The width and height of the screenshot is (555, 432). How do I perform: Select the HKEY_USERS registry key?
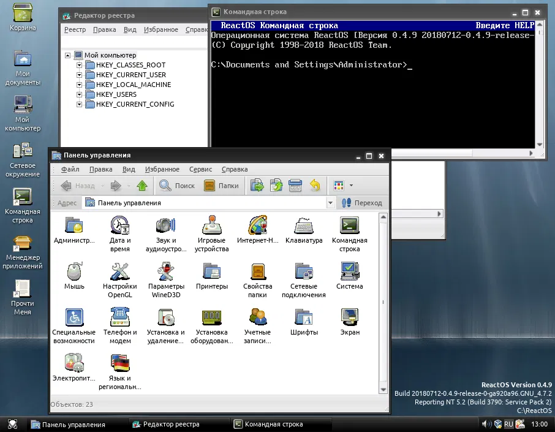point(116,94)
